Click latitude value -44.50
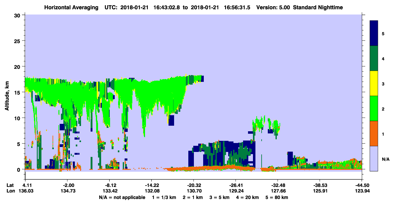402x206 pixels. (x=362, y=185)
